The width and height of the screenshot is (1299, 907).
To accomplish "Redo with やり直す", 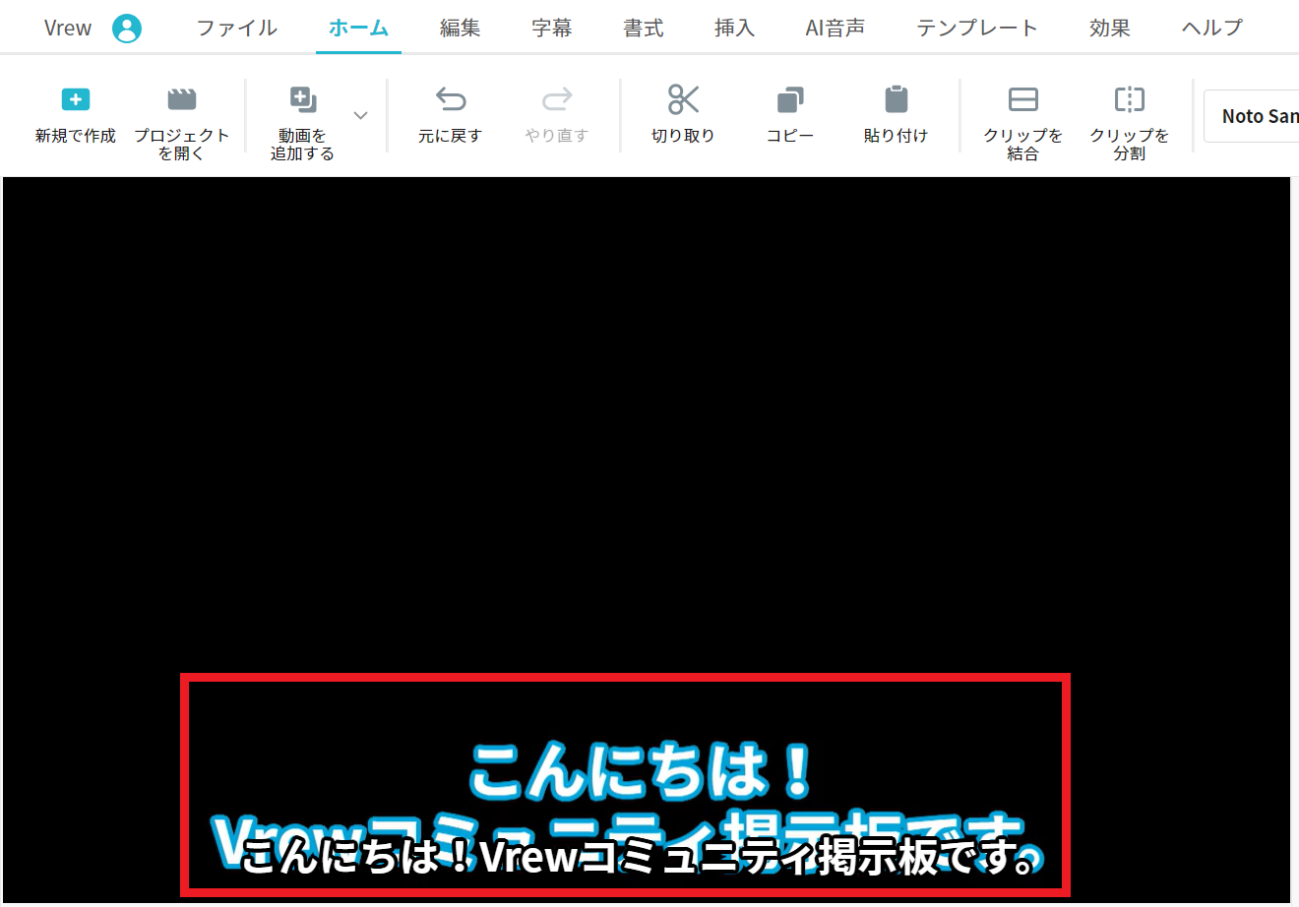I will (557, 116).
